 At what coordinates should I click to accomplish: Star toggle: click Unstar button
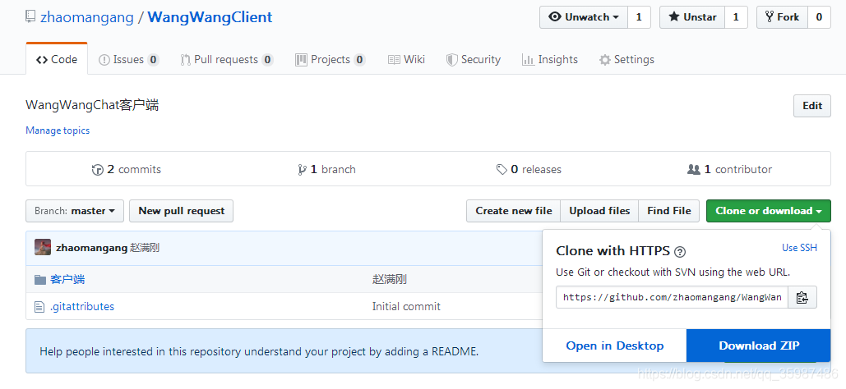pyautogui.click(x=691, y=17)
